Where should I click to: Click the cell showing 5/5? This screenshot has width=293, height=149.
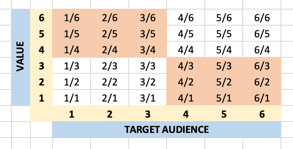coord(224,33)
